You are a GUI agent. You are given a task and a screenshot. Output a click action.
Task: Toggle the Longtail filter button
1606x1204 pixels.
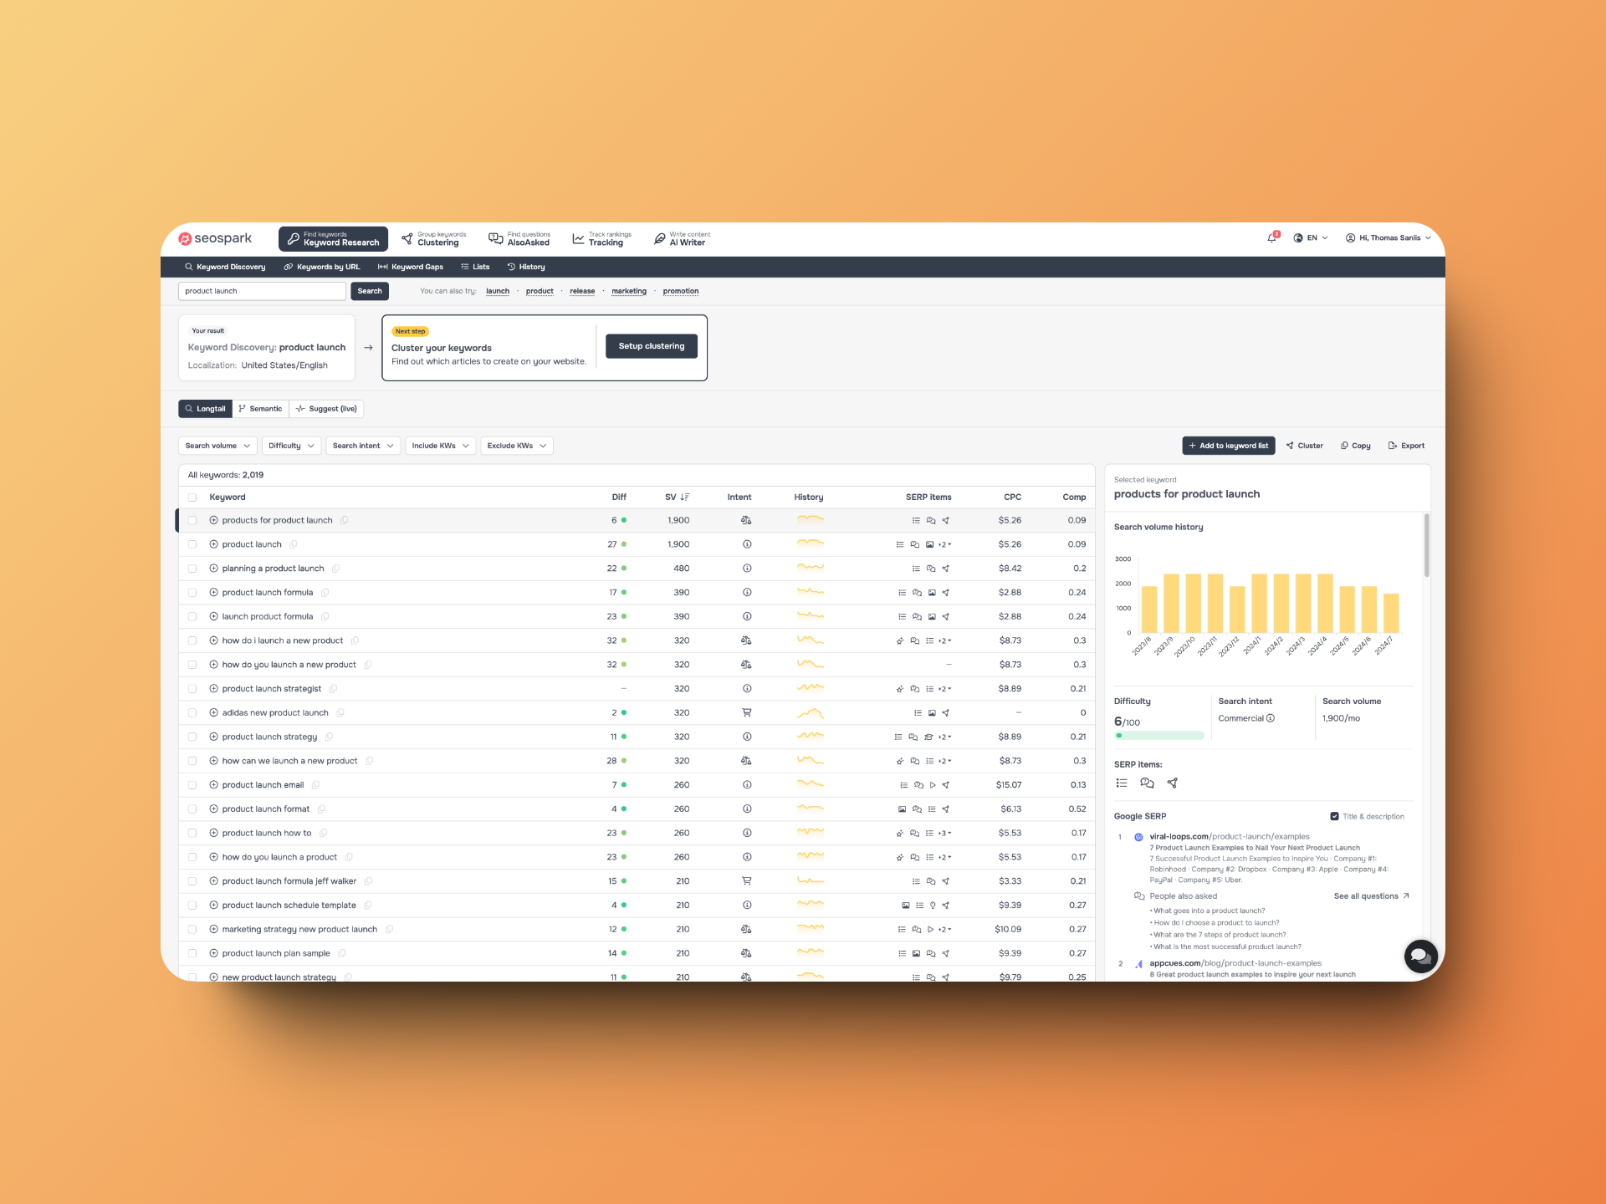pyautogui.click(x=205, y=409)
